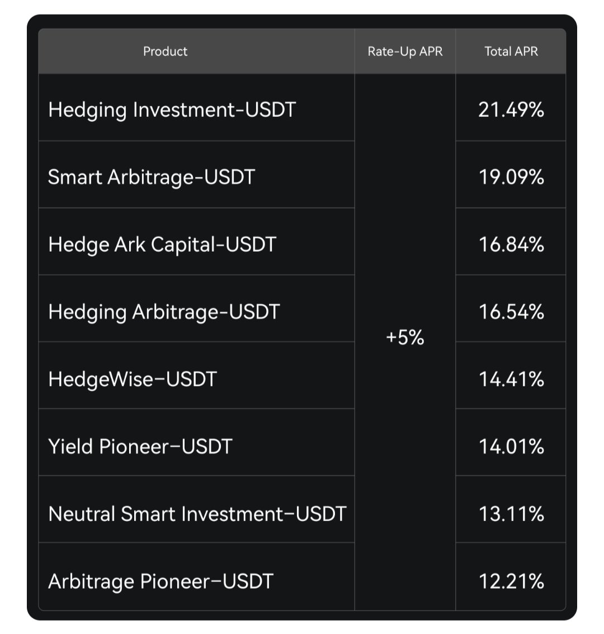This screenshot has width=604, height=634.
Task: Open the Hedge Ark Capital-USDT row
Action: click(162, 244)
